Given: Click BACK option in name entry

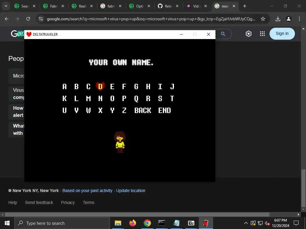Looking at the screenshot, I should click(x=143, y=110).
